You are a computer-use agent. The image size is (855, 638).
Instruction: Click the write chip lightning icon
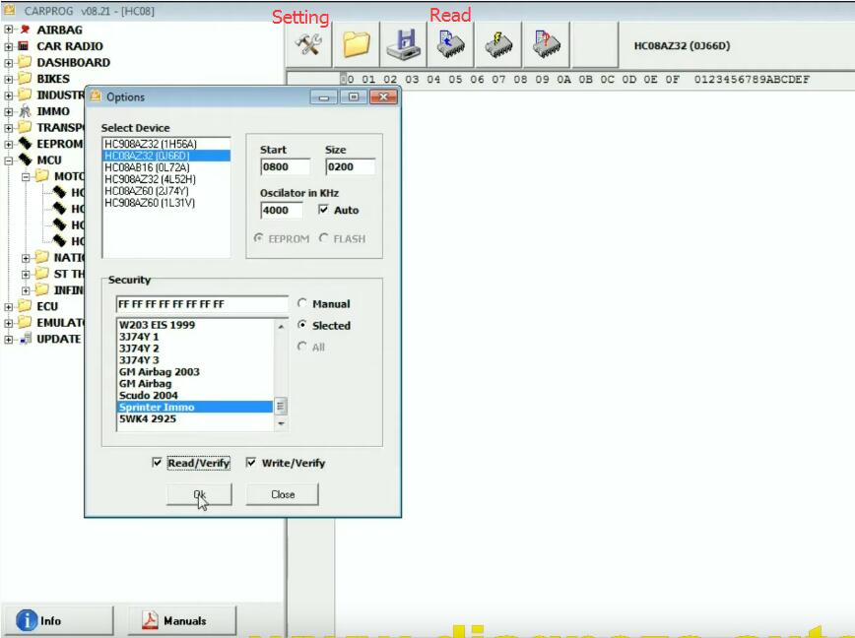click(x=496, y=45)
